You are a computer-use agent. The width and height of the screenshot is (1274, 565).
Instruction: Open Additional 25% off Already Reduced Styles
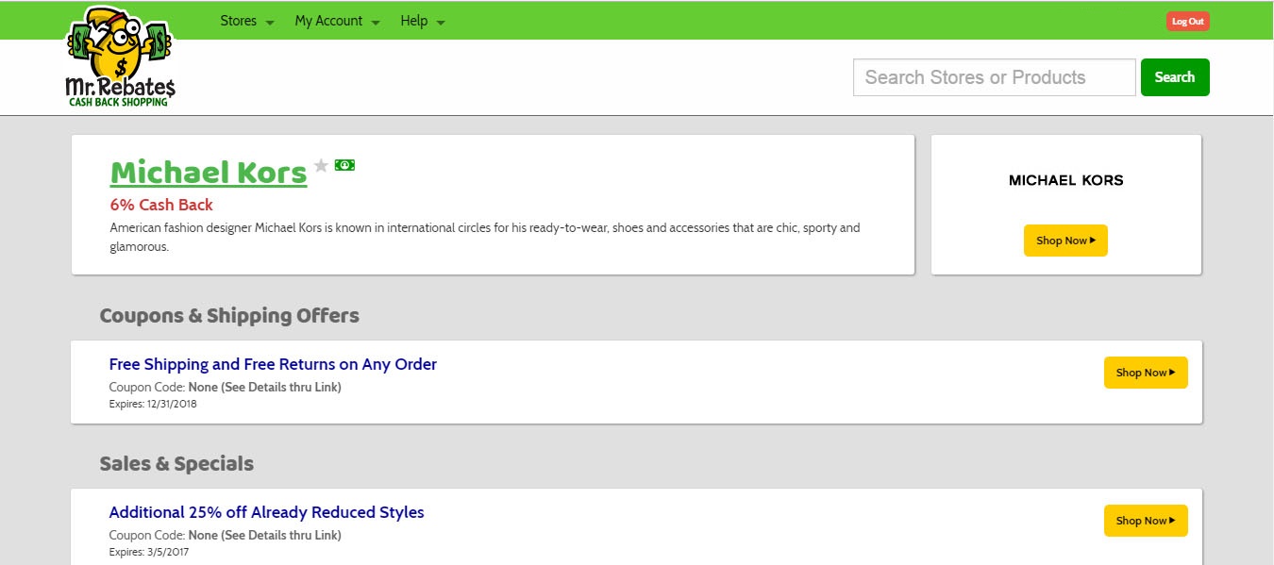click(x=266, y=512)
